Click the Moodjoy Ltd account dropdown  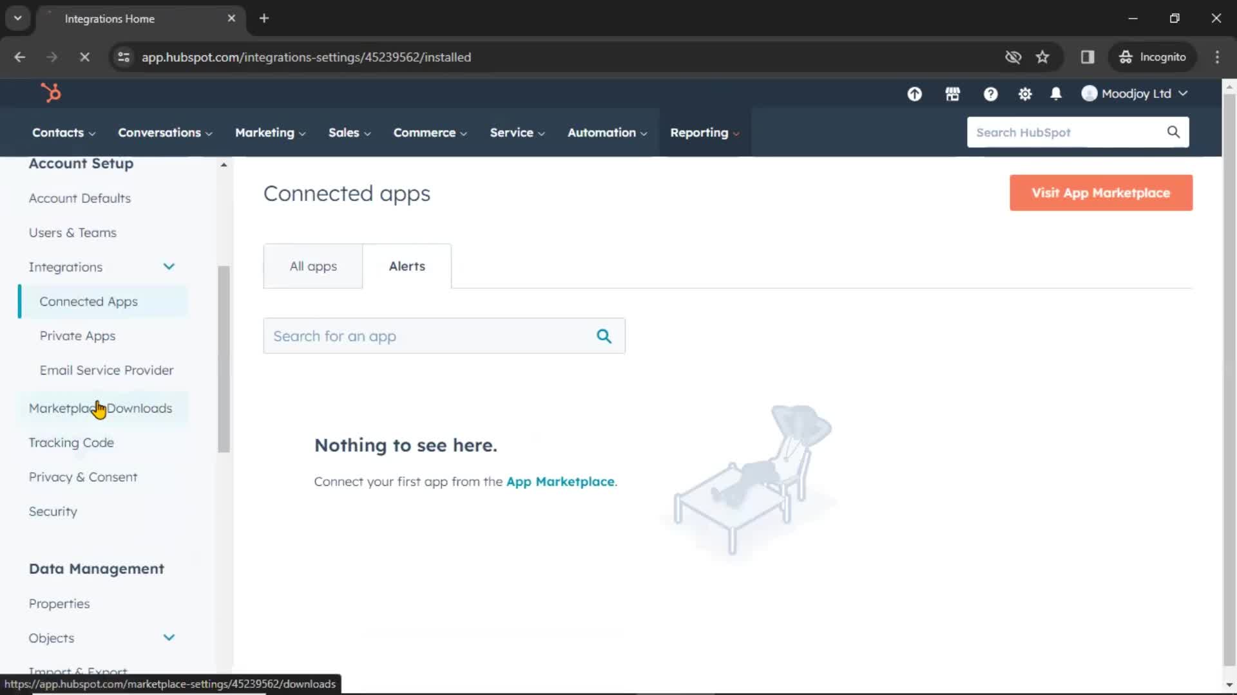(1136, 93)
